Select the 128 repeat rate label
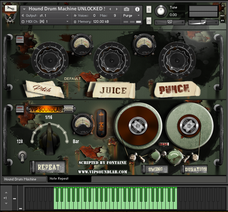The image size is (228, 212). tap(20, 141)
